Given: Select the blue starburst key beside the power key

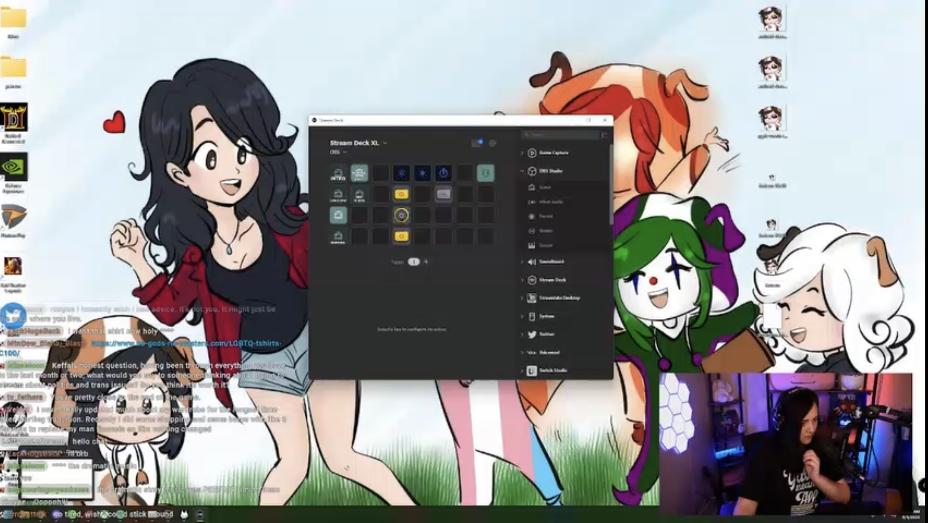Looking at the screenshot, I should (x=422, y=173).
